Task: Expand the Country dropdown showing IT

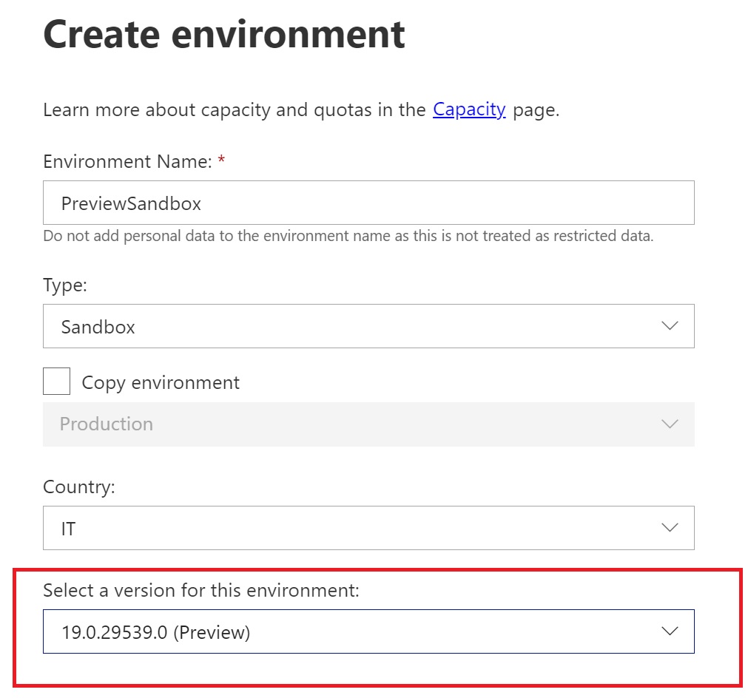Action: click(x=368, y=529)
